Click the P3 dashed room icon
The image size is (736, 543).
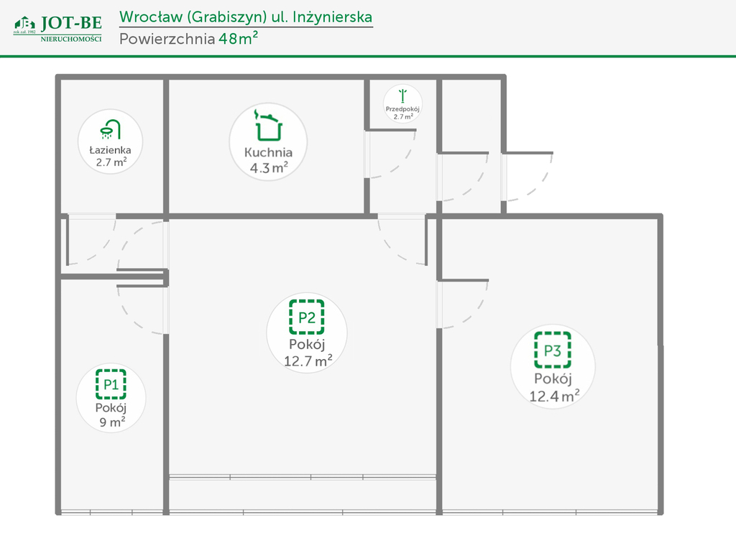tap(552, 351)
